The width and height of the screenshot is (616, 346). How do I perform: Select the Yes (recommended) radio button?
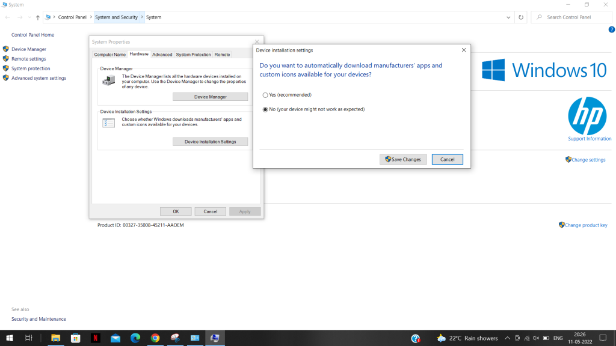pos(265,95)
